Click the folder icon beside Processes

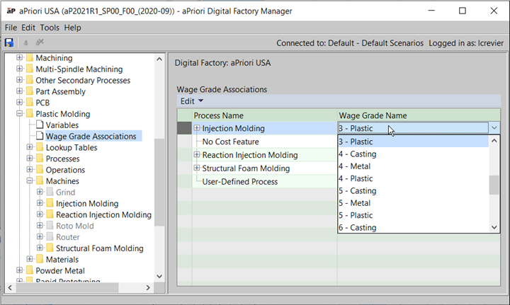pos(40,159)
